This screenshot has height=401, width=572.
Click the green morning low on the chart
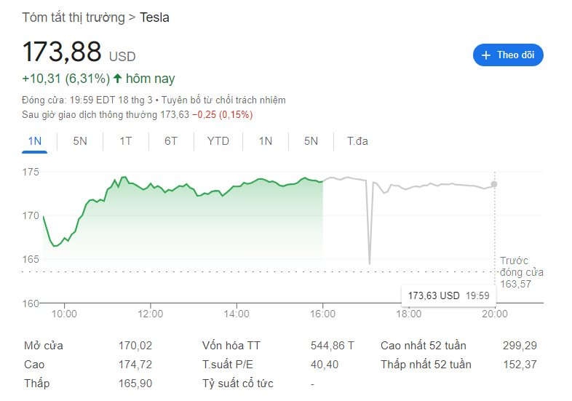(x=55, y=245)
